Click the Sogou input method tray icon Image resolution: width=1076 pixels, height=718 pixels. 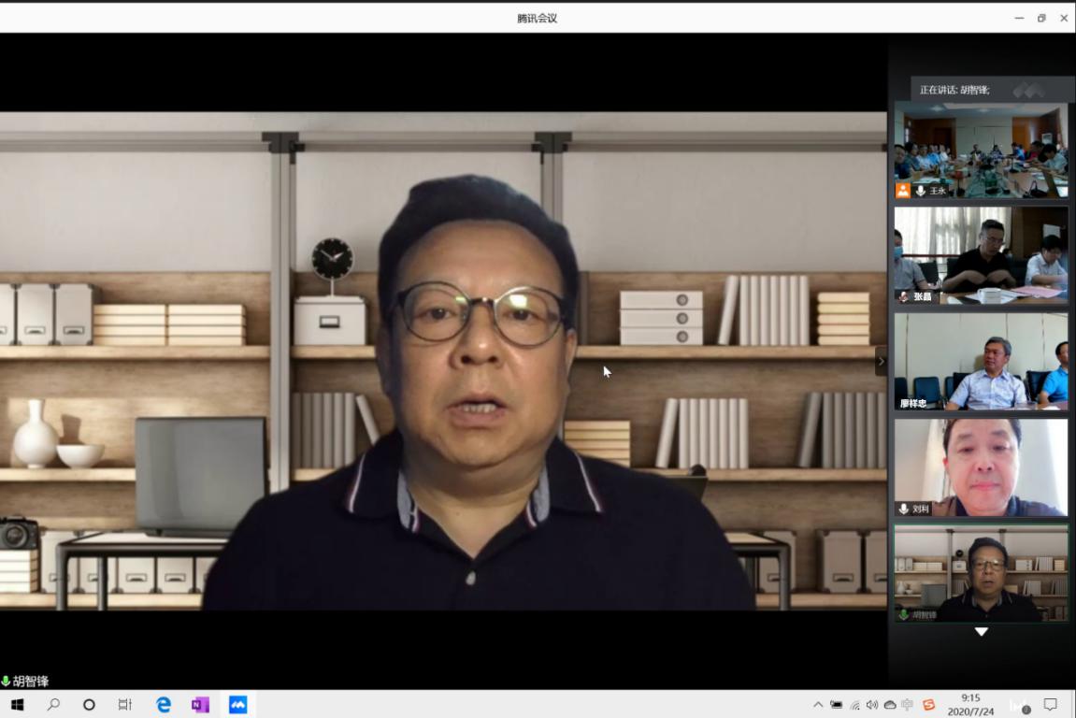[928, 705]
